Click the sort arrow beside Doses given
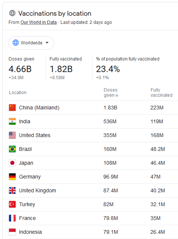 (117, 95)
